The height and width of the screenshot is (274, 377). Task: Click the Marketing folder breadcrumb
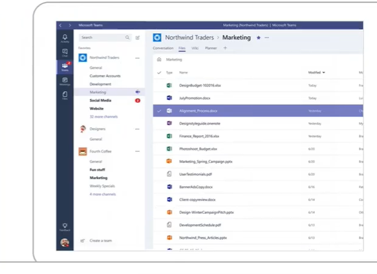click(174, 59)
